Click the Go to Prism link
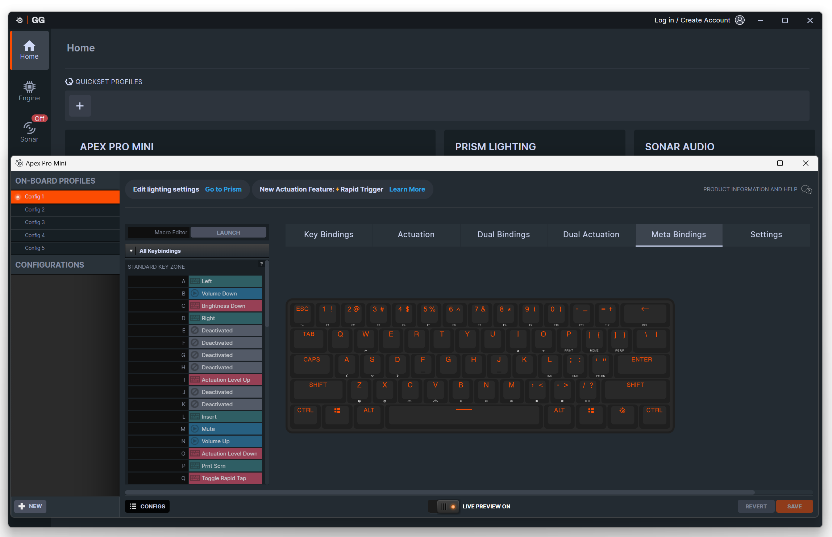 point(223,189)
